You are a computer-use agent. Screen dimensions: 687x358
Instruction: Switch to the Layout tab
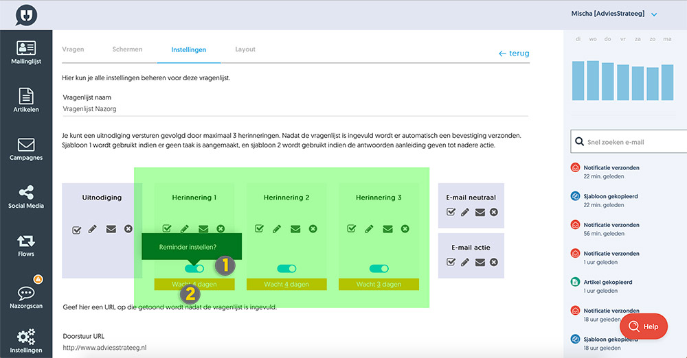pos(245,49)
